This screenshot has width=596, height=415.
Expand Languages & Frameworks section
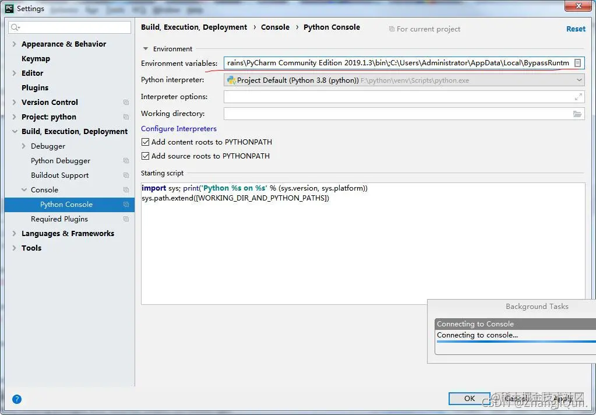pos(14,234)
